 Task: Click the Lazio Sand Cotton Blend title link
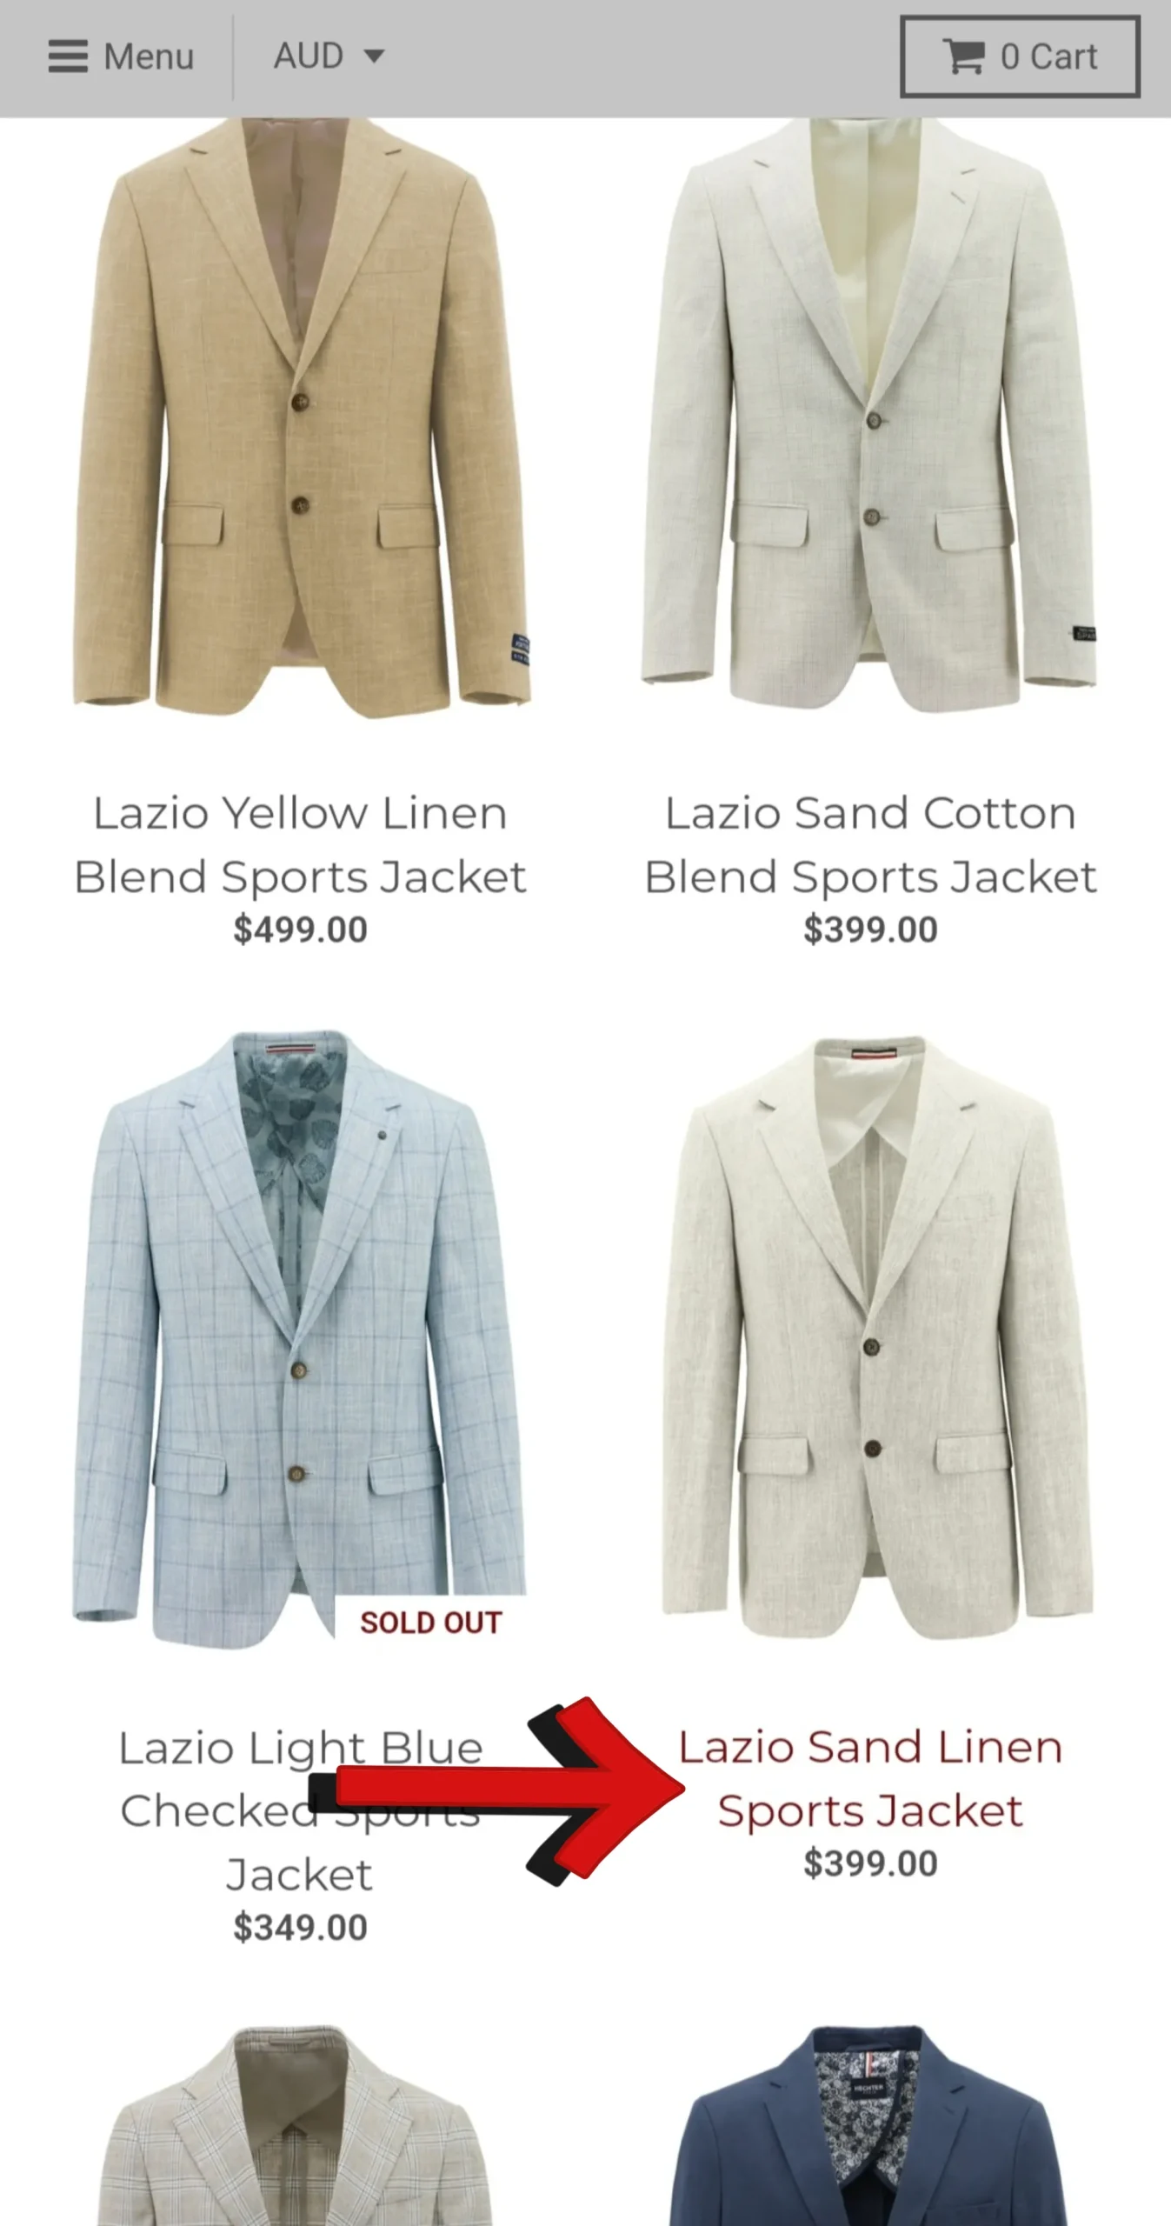coord(870,844)
